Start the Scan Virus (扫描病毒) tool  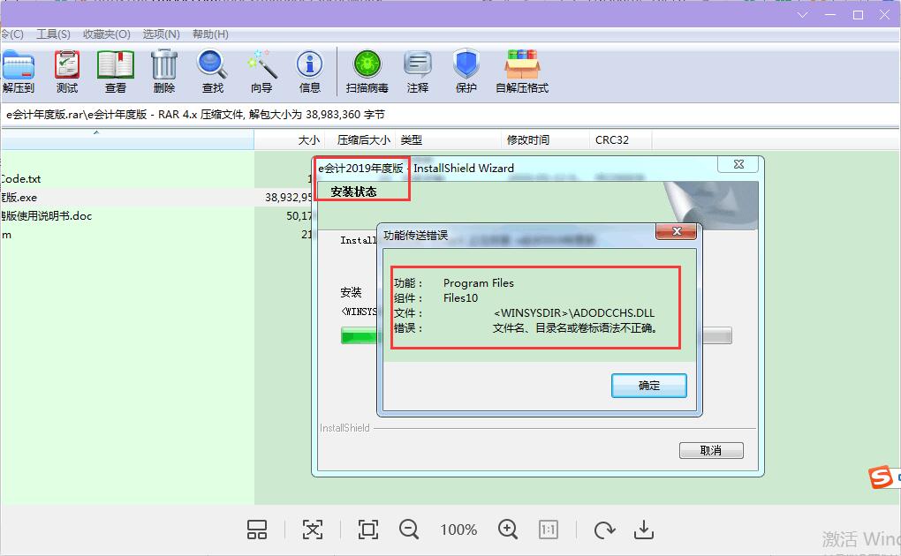[367, 71]
